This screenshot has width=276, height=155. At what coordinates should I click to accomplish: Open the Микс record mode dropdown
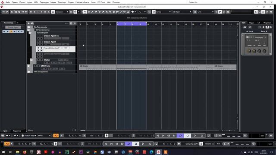click(44, 136)
